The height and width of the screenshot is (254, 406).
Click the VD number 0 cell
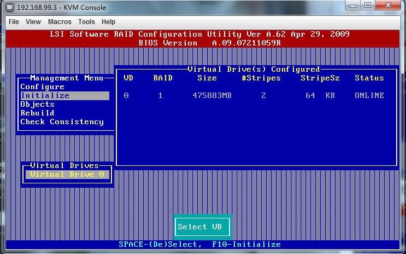click(x=126, y=95)
